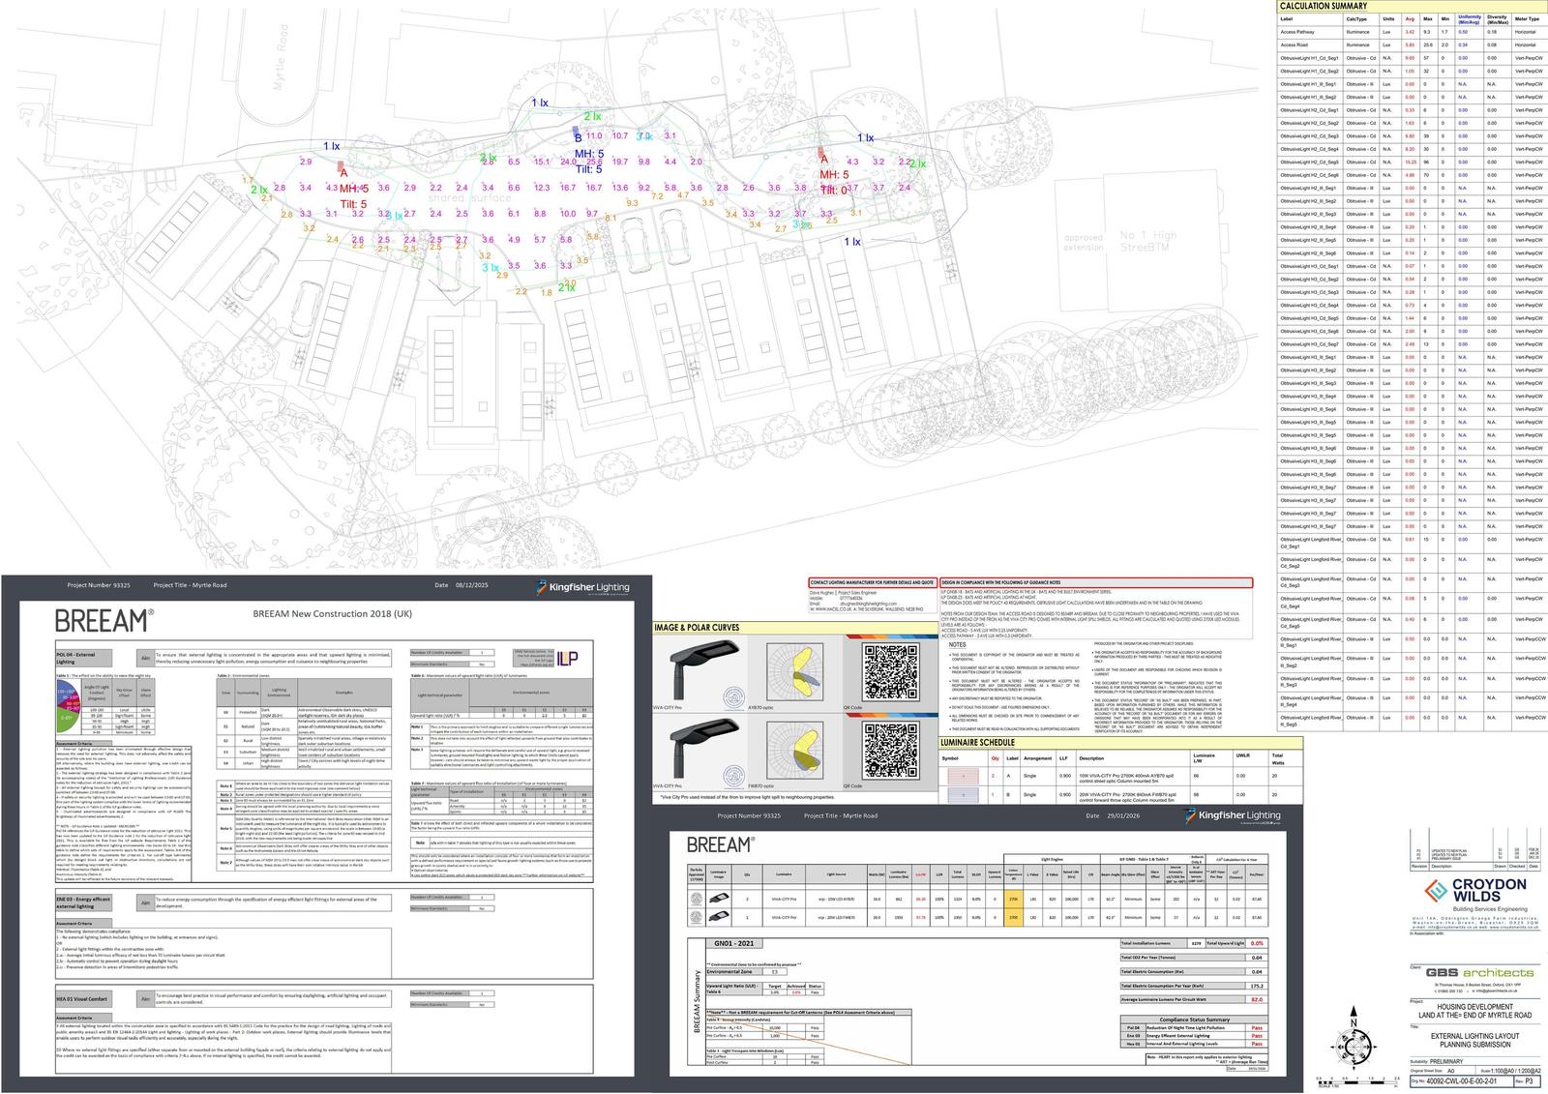Click the blue symbol swatch for luminaire B
1548x1094 pixels.
(x=964, y=795)
